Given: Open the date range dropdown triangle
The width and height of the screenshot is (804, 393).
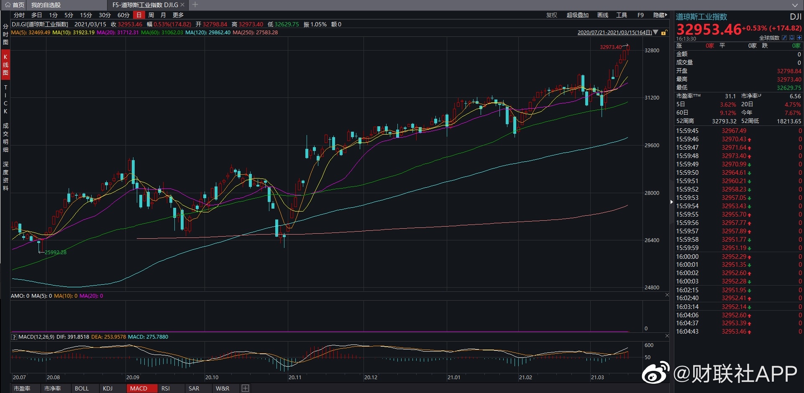Looking at the screenshot, I should point(655,32).
